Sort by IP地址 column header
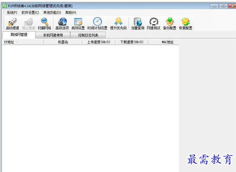Screen dimensions: 236x172 23,42
